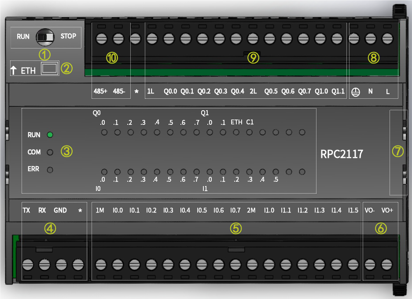The height and width of the screenshot is (299, 412).
Task: Click the ERR status indicator LED
Action: tap(50, 170)
